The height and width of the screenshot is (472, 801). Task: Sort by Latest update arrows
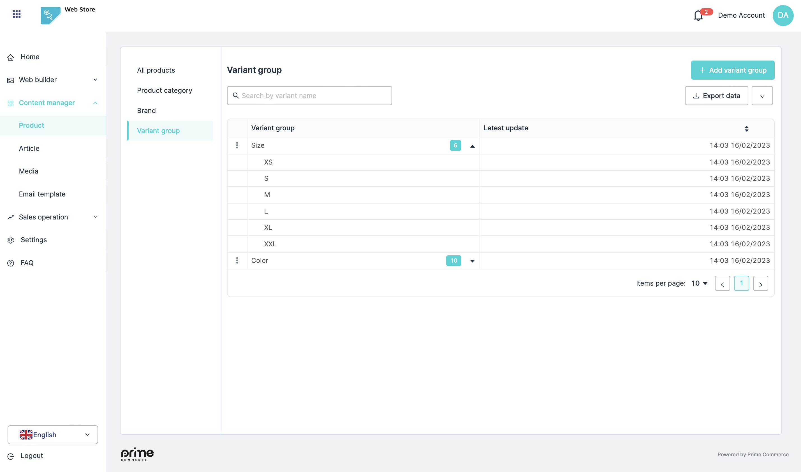[746, 128]
